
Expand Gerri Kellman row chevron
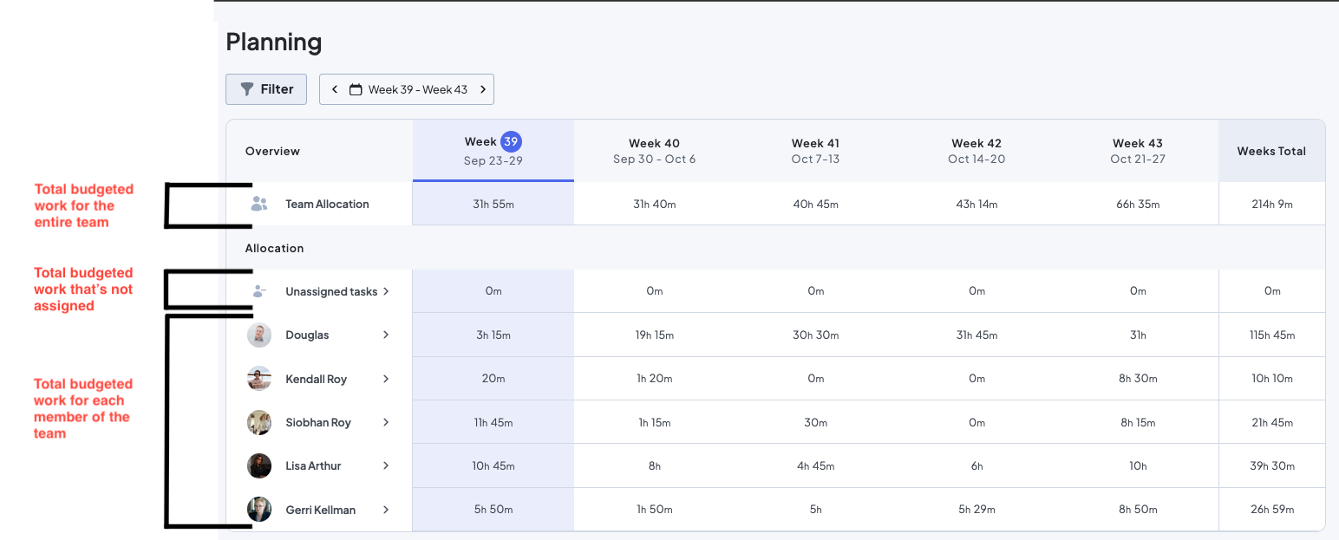tap(386, 510)
